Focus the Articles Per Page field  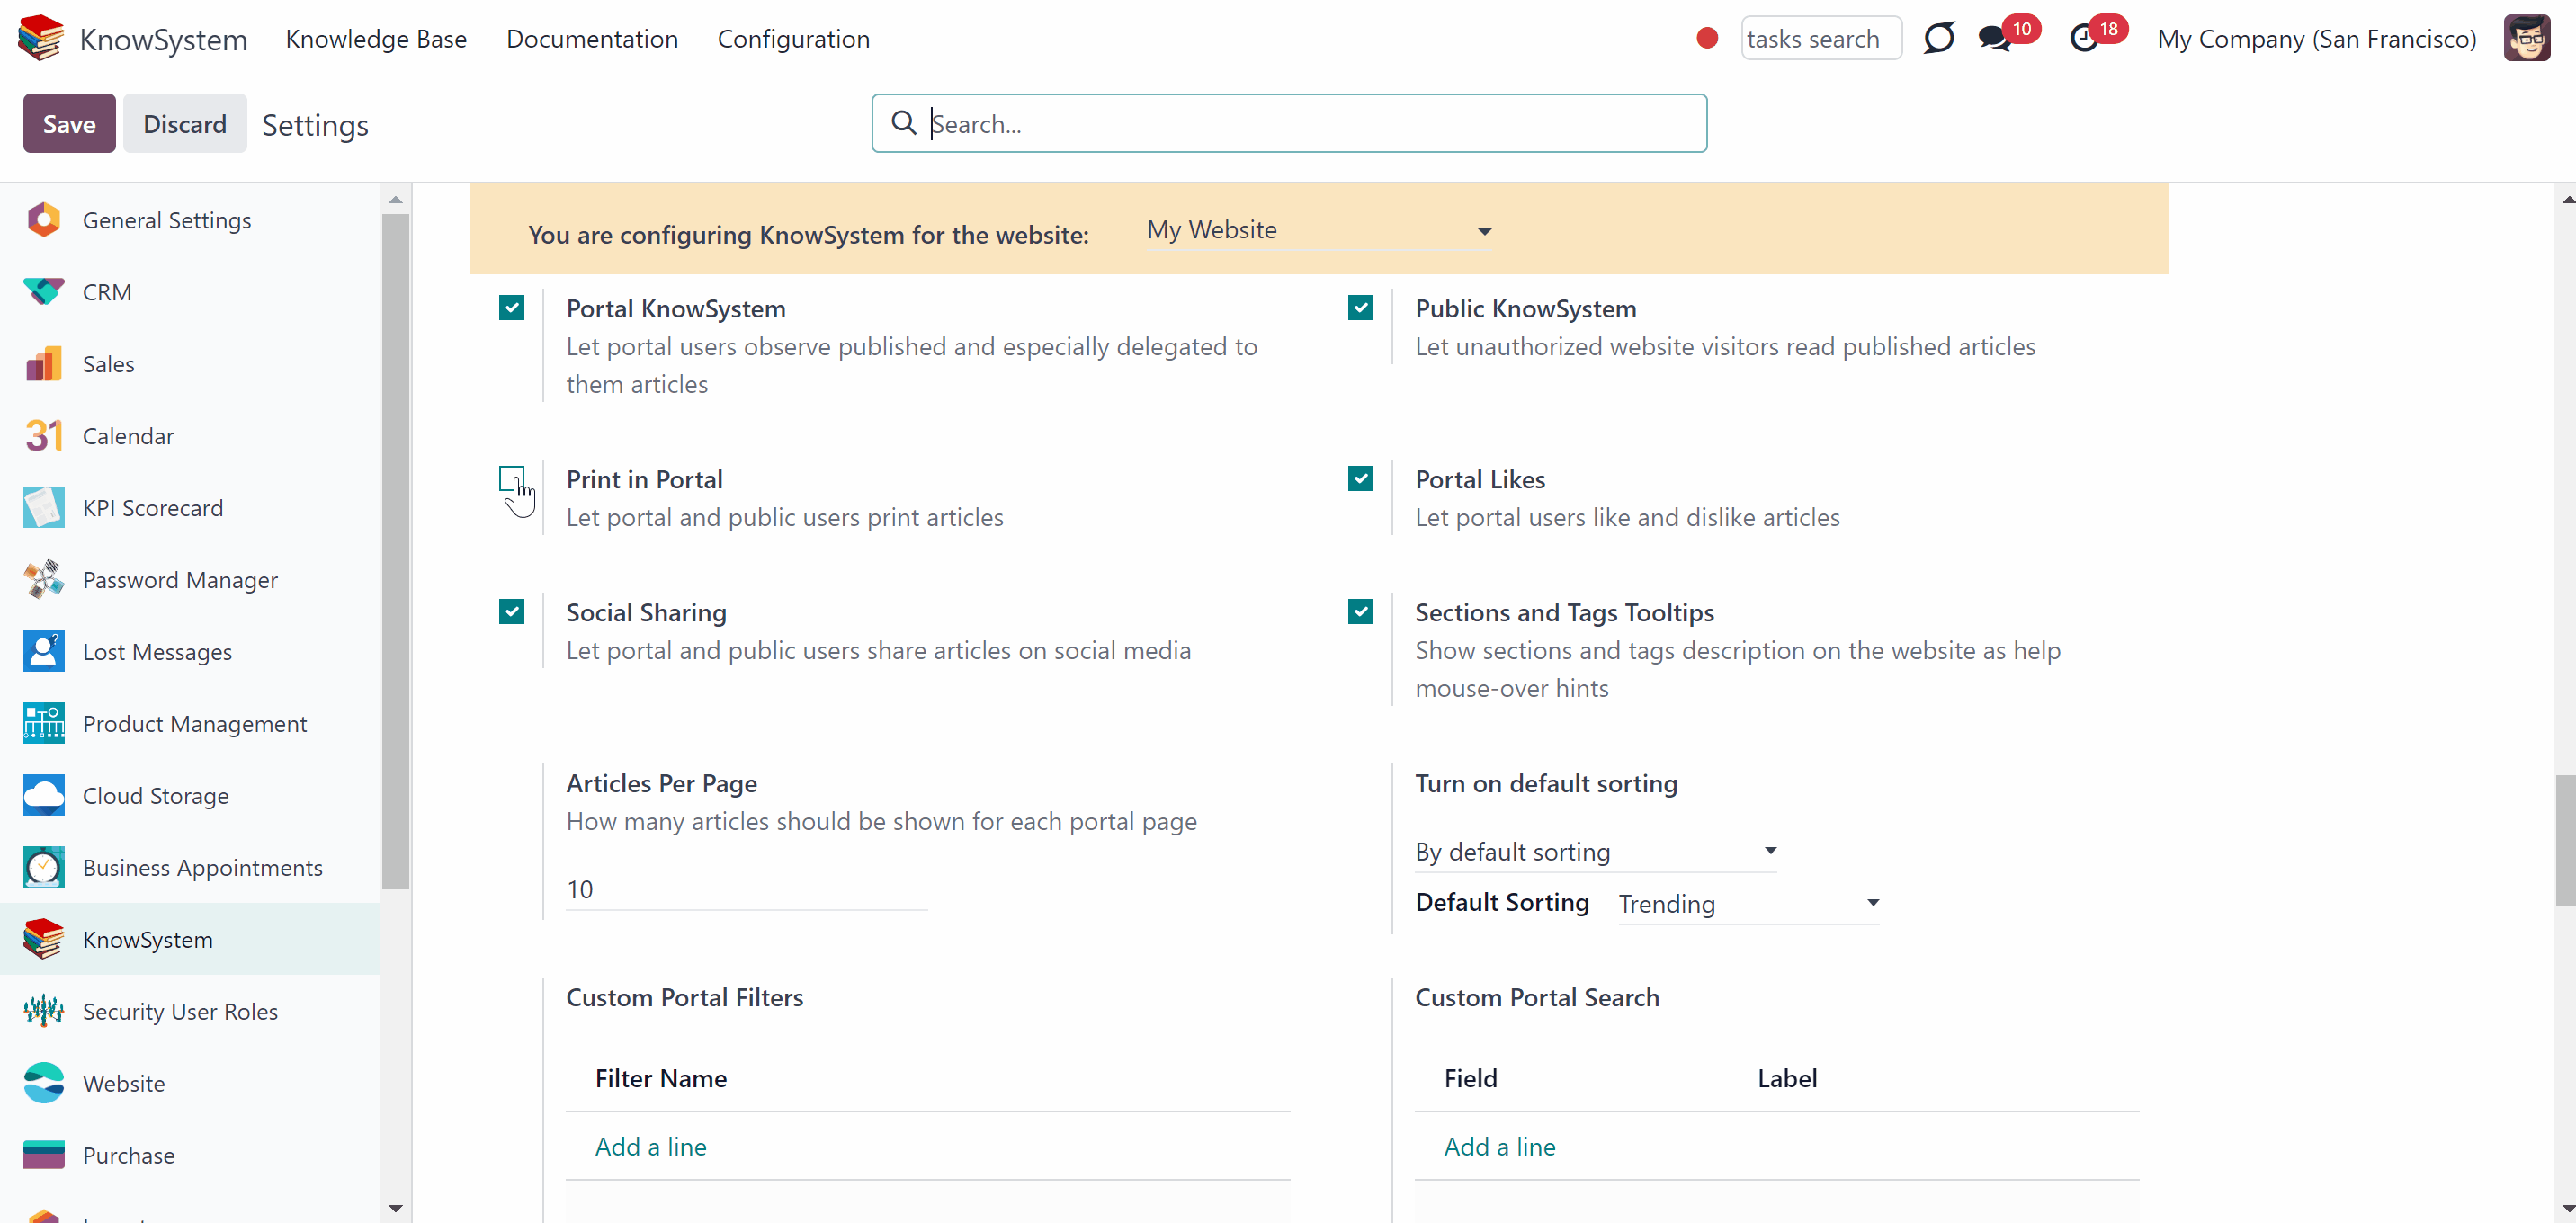point(746,889)
